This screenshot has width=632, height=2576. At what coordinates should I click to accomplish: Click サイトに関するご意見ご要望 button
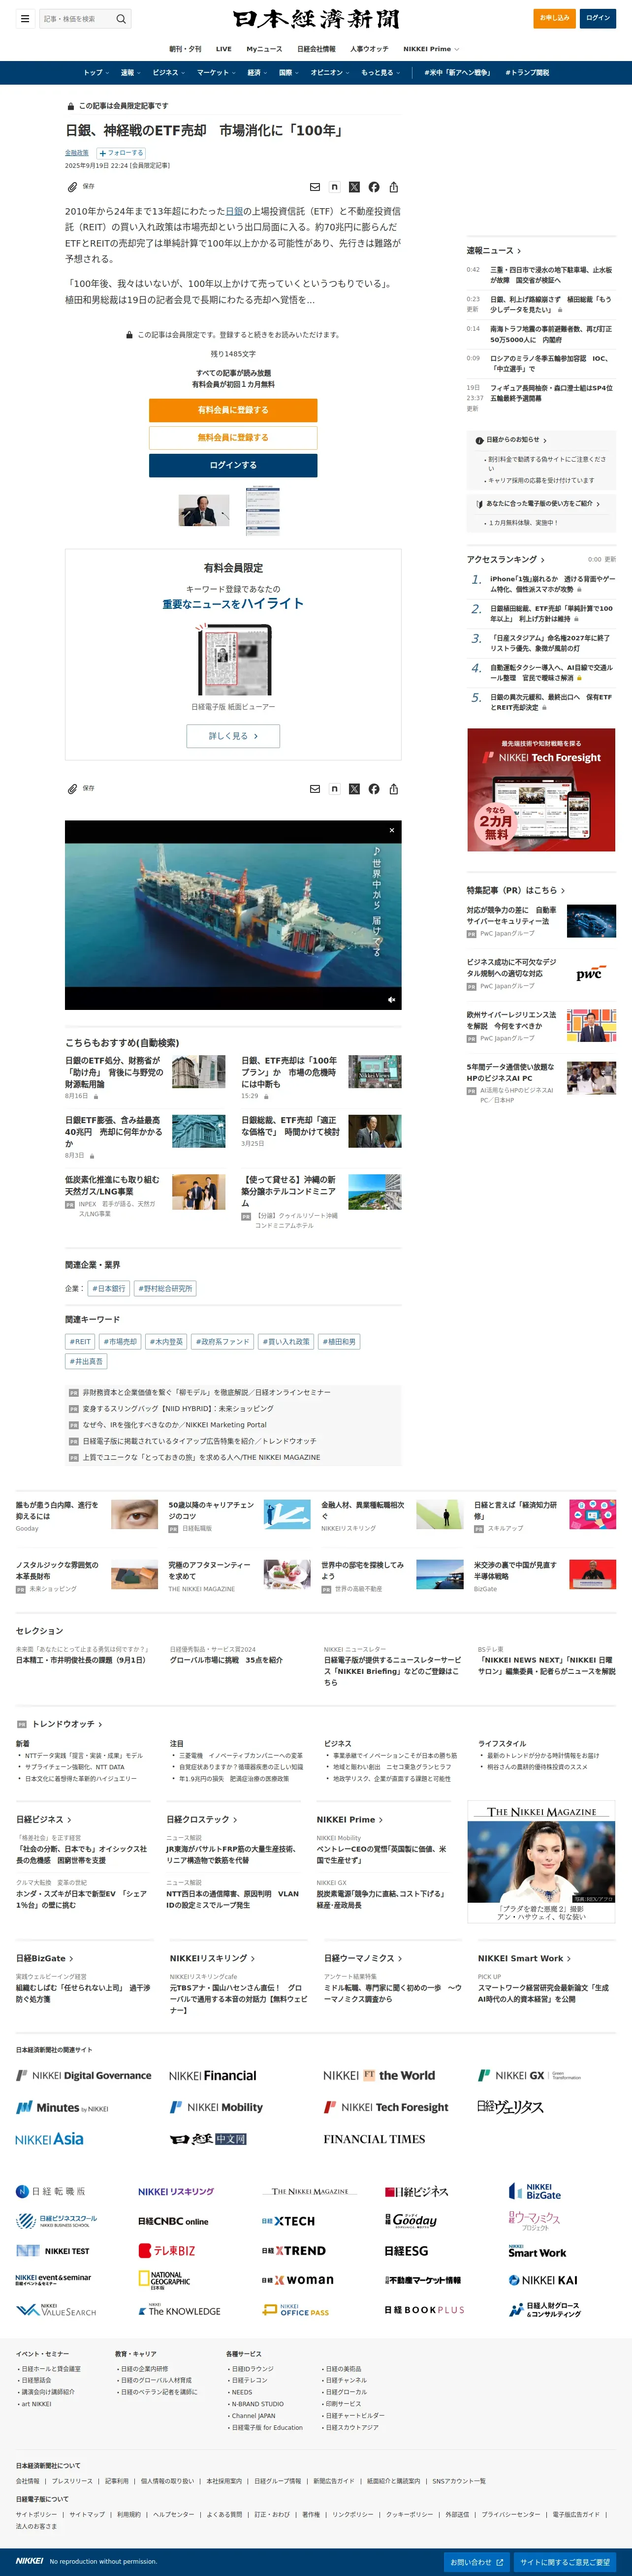(x=565, y=2562)
